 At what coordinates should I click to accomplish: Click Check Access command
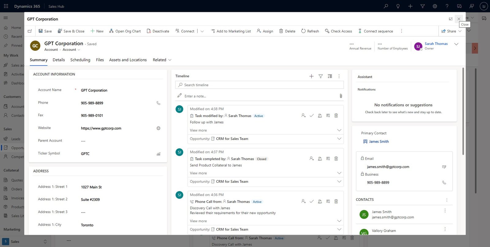(338, 31)
